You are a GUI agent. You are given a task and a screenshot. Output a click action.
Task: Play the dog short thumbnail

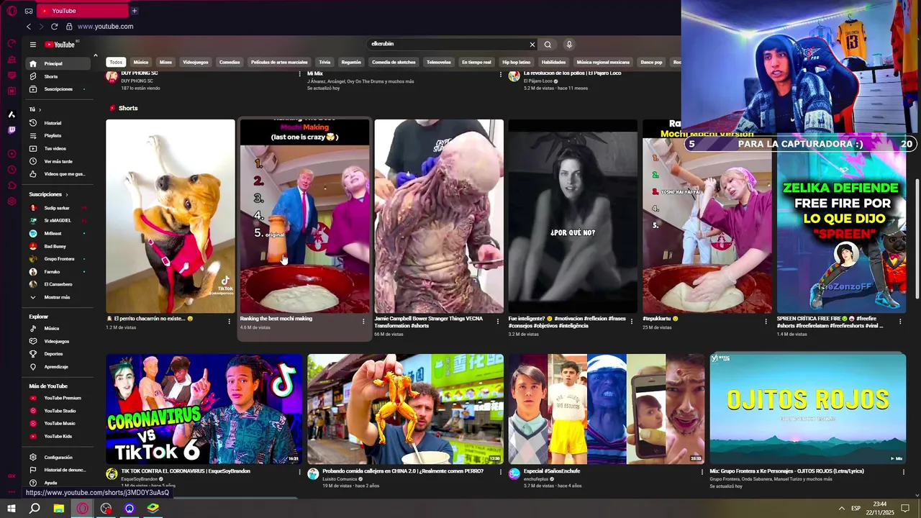(x=171, y=216)
